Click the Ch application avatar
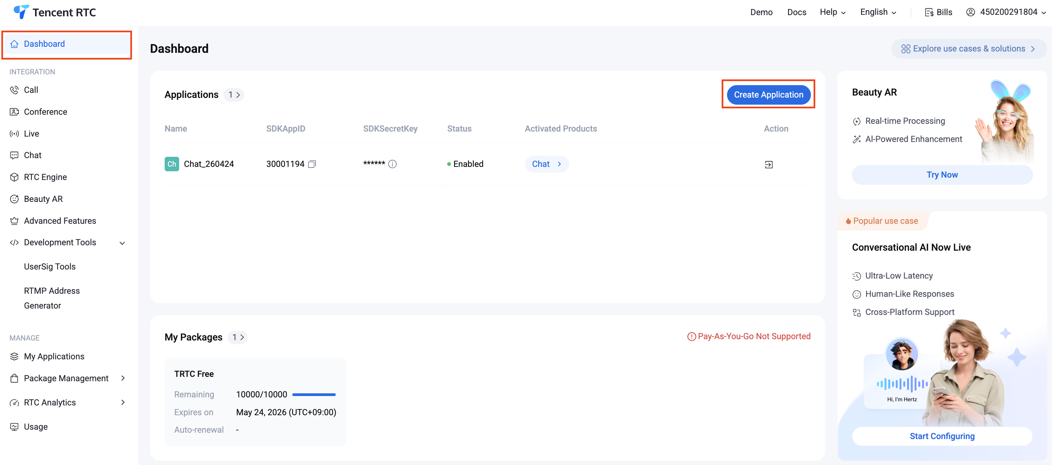The width and height of the screenshot is (1052, 465). (171, 164)
